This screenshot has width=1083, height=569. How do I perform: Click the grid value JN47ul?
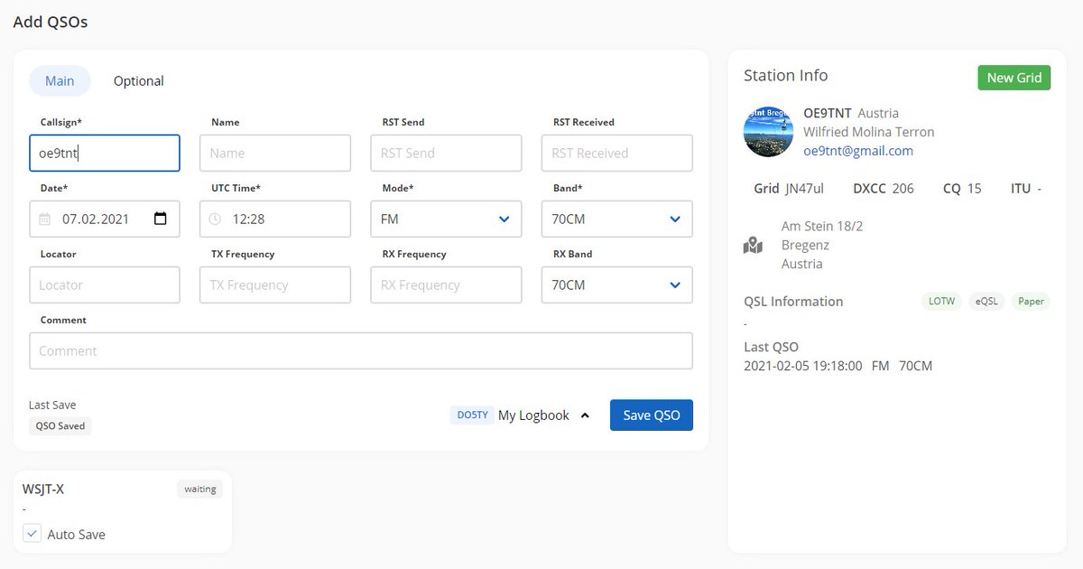805,189
